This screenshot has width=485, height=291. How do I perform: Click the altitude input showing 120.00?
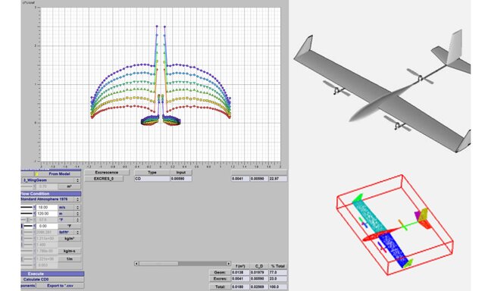(x=47, y=214)
